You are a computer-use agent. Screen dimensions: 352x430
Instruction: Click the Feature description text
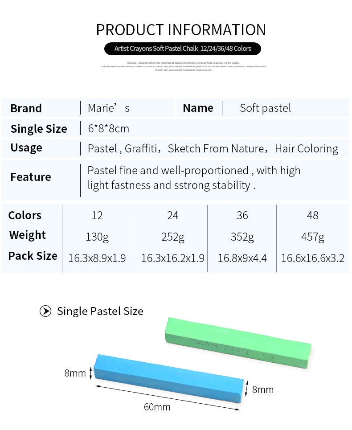(x=194, y=178)
